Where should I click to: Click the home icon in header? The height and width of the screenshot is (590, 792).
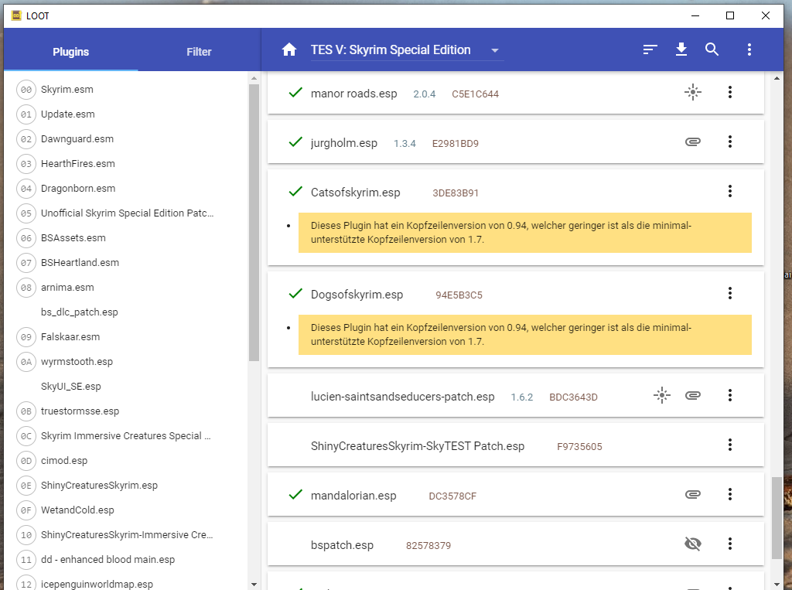(289, 50)
